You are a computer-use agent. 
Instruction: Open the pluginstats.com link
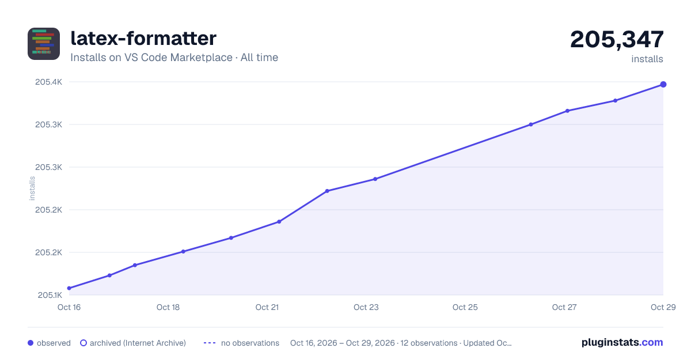tap(622, 342)
